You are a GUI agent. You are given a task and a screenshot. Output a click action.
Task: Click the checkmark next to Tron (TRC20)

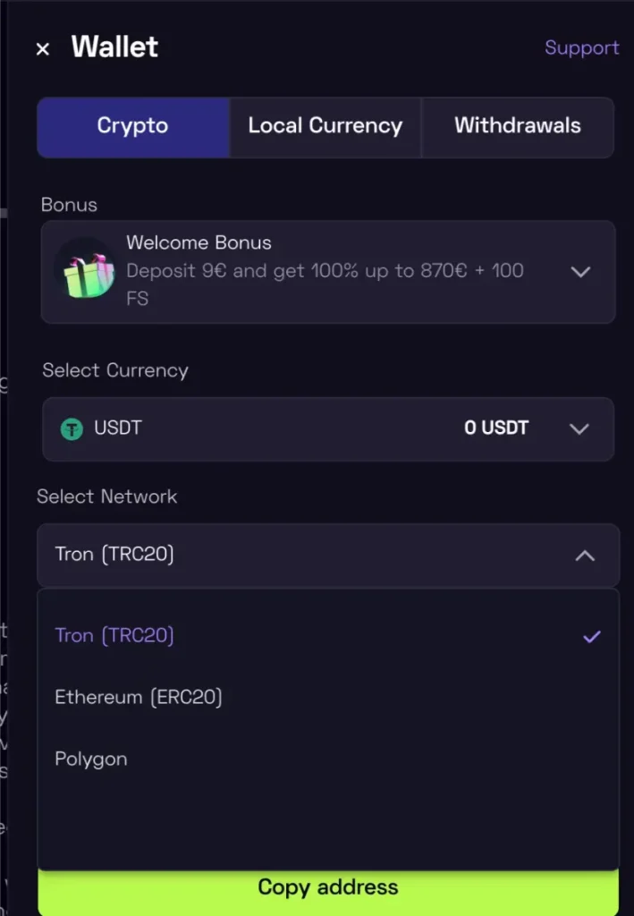pyautogui.click(x=591, y=637)
